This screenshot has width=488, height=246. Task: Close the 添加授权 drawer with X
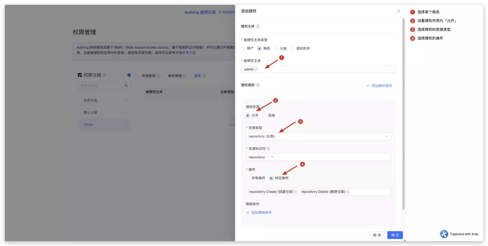(x=398, y=11)
